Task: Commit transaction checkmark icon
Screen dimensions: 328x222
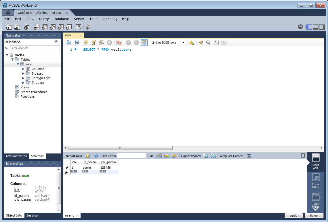Action: pos(128,43)
